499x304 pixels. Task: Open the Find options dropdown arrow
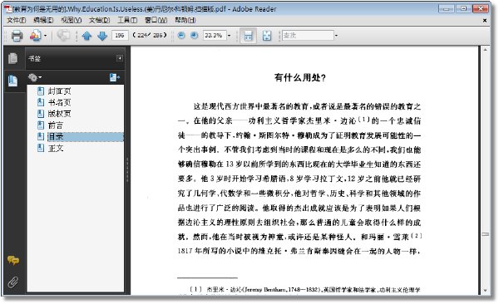tap(336, 35)
